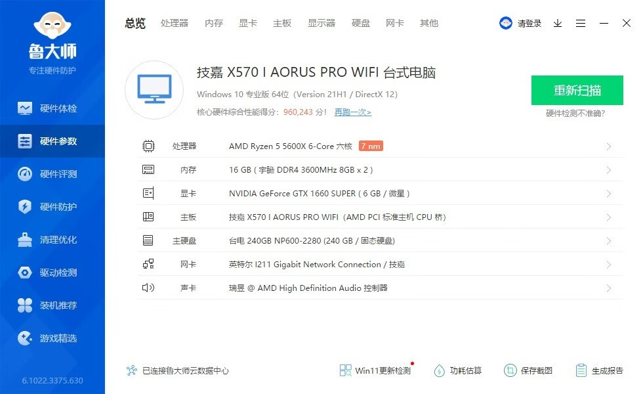The image size is (643, 394).
Task: Expand the 主硬盘 row chevron
Action: coord(609,241)
